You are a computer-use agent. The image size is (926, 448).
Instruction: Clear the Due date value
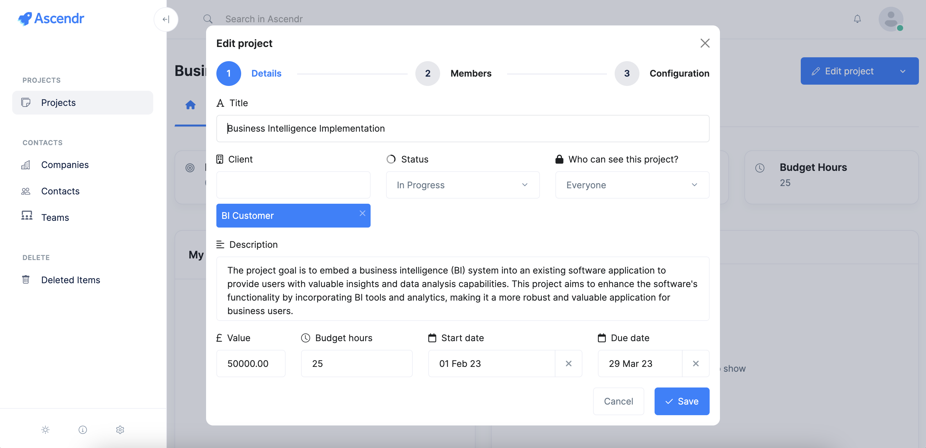click(x=695, y=364)
